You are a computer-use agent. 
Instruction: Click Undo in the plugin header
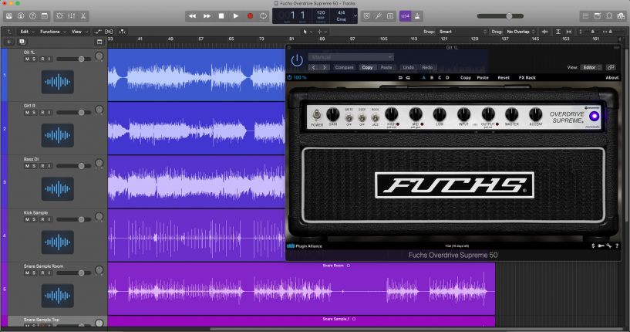[x=408, y=67]
